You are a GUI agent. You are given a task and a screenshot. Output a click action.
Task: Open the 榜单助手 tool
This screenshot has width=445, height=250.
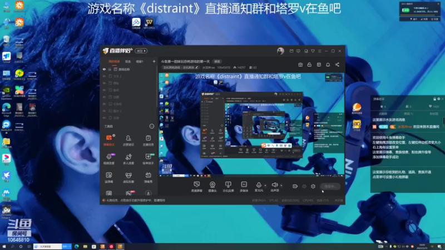tap(148, 159)
